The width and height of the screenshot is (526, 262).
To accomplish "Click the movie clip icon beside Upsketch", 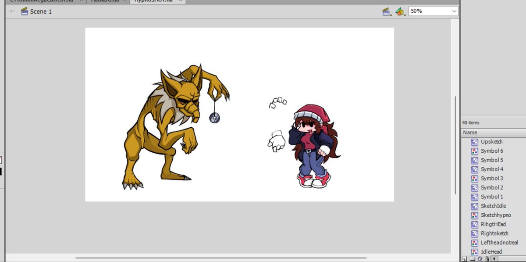I will point(474,142).
